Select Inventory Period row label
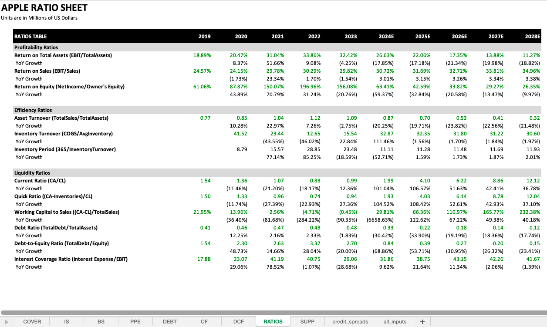547x327 pixels. click(65, 149)
